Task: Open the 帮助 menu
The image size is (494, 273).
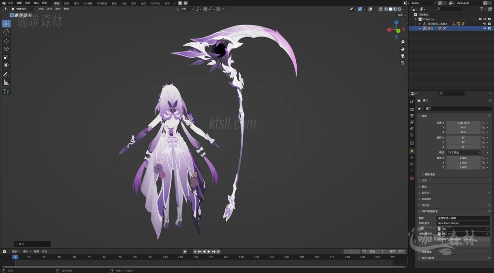Action: pyautogui.click(x=44, y=3)
